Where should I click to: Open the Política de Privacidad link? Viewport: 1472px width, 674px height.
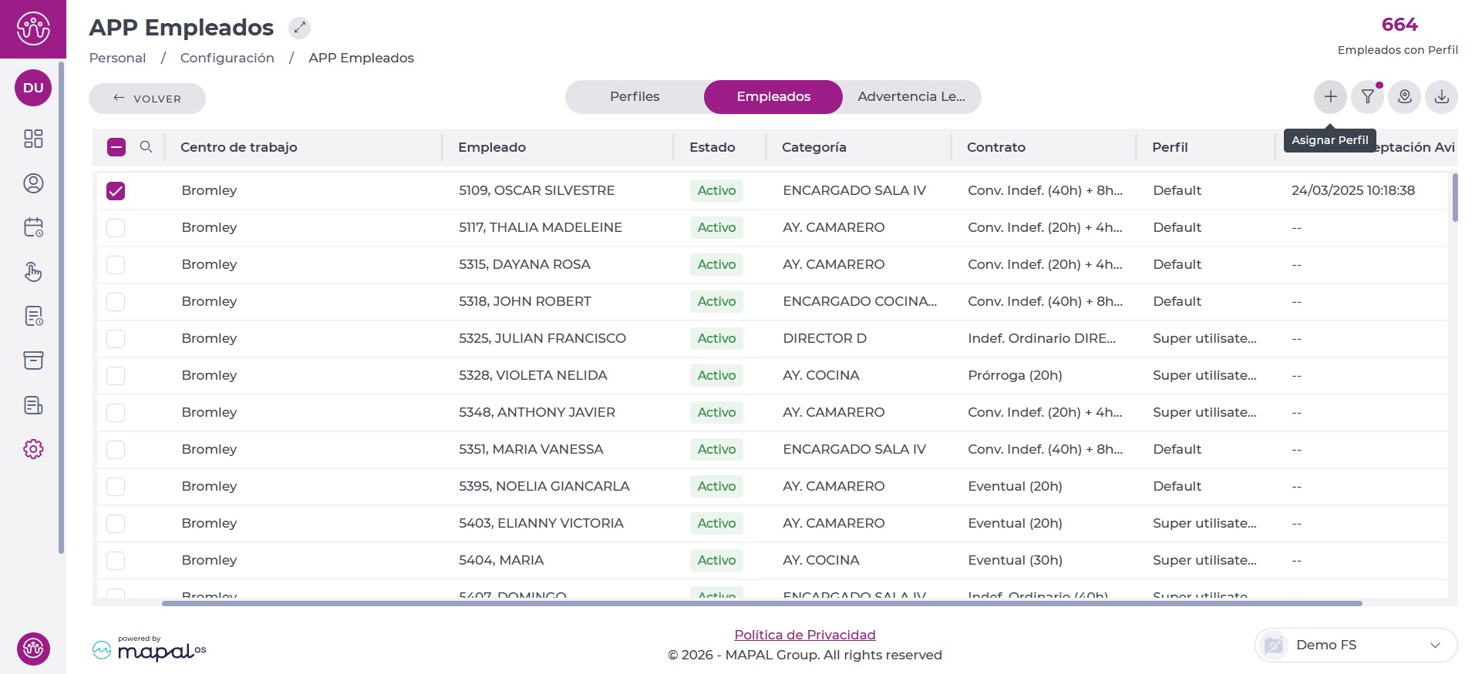click(x=804, y=635)
